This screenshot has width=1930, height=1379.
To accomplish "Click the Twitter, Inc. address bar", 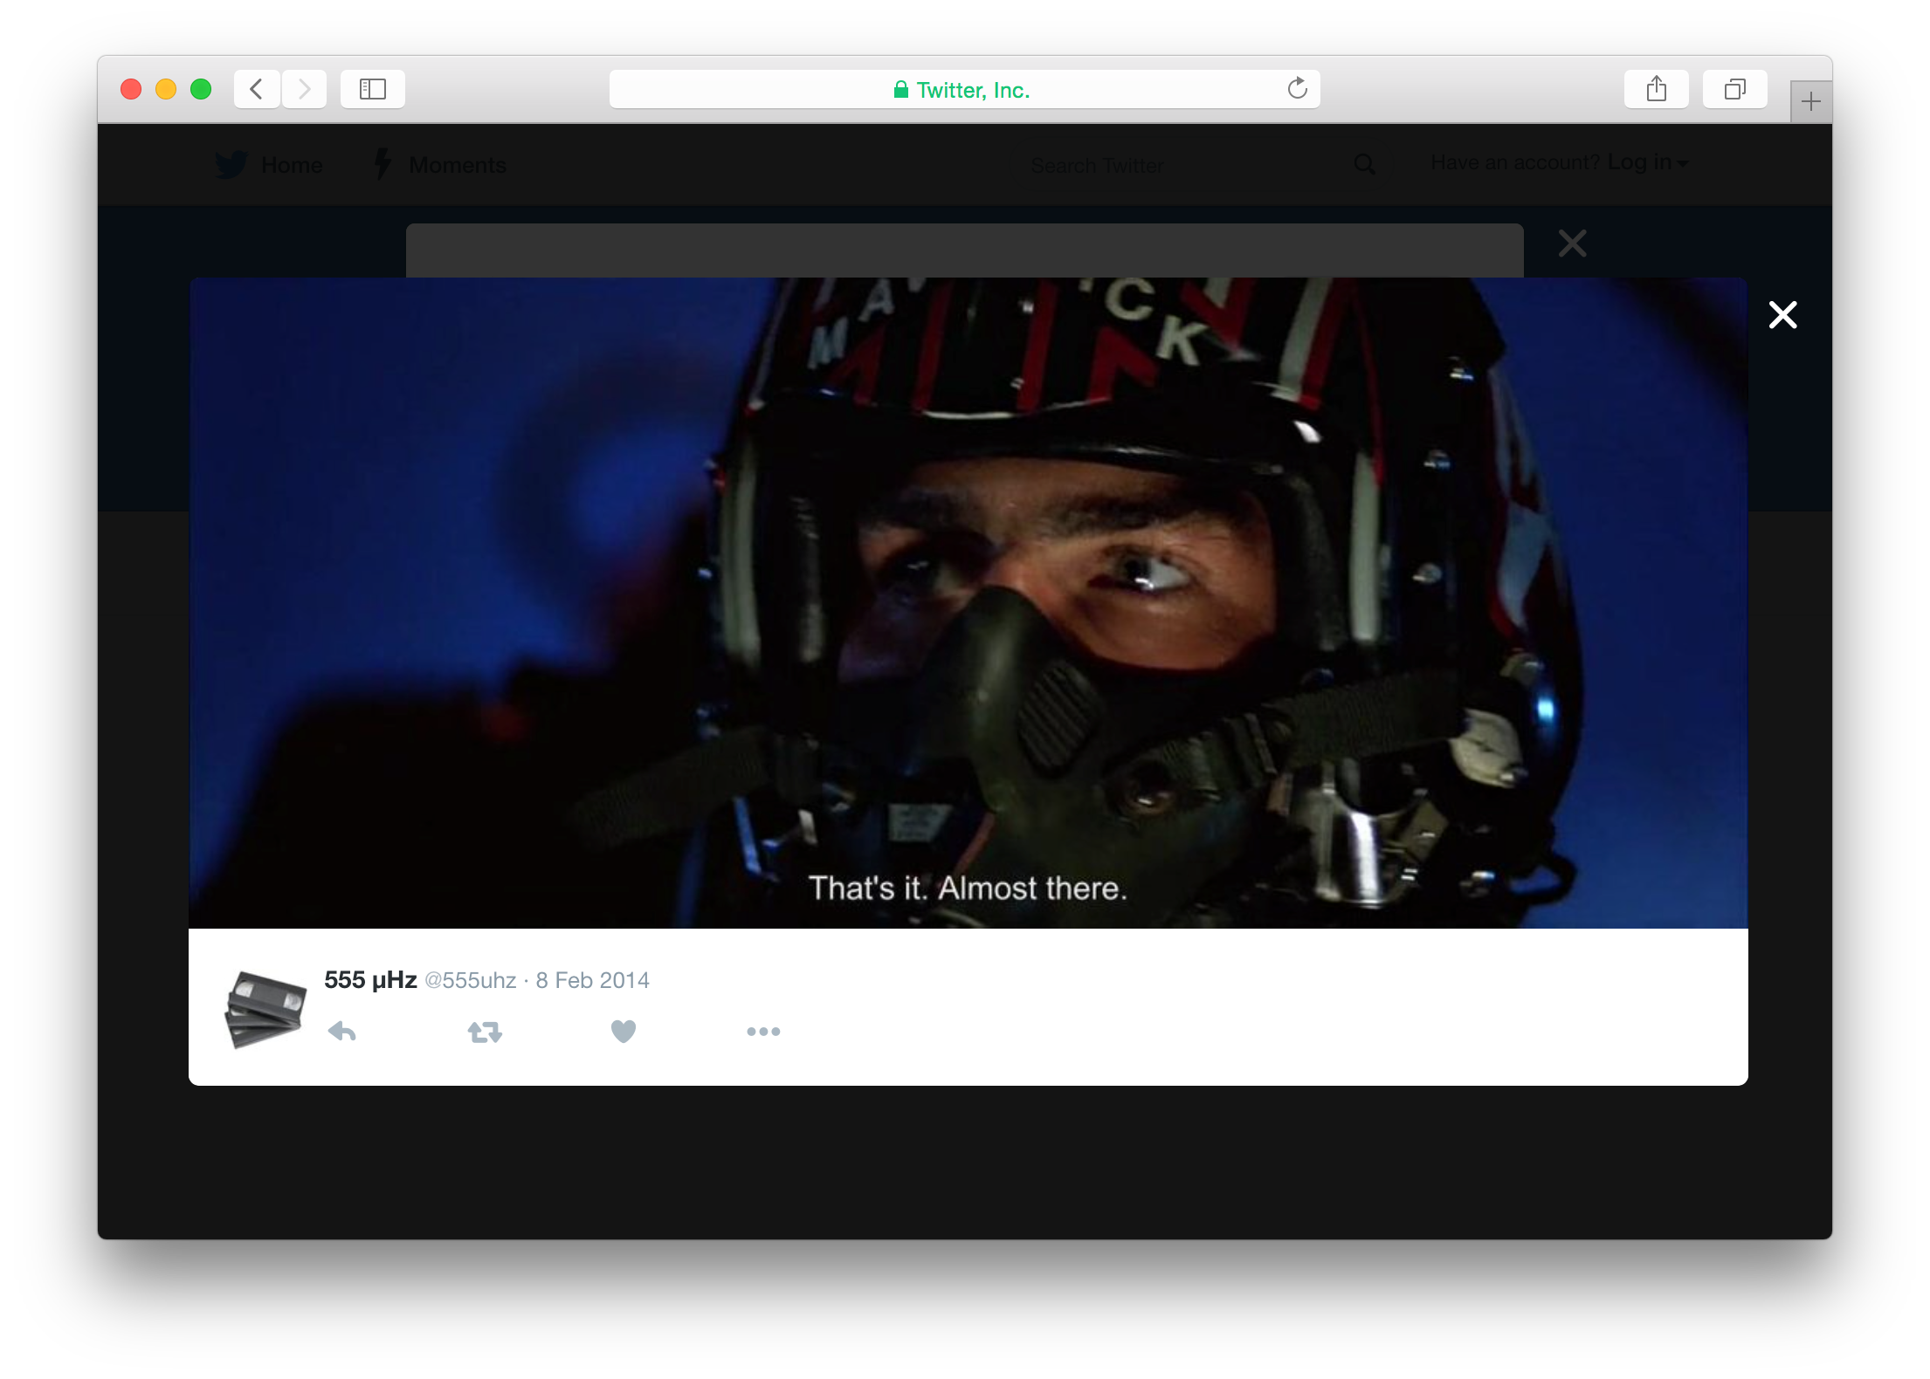I will [x=965, y=89].
